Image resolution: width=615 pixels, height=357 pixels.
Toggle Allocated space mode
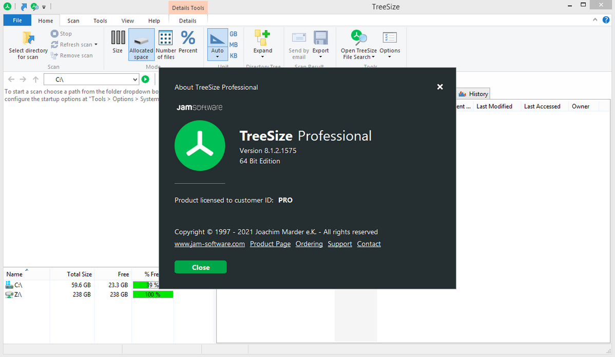click(x=141, y=45)
